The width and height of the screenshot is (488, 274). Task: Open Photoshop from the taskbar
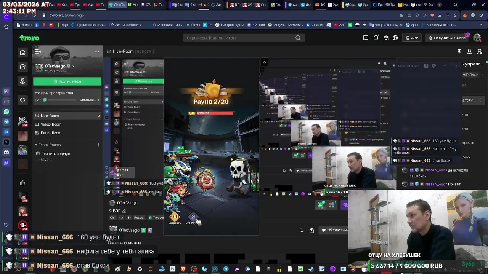pos(172,269)
